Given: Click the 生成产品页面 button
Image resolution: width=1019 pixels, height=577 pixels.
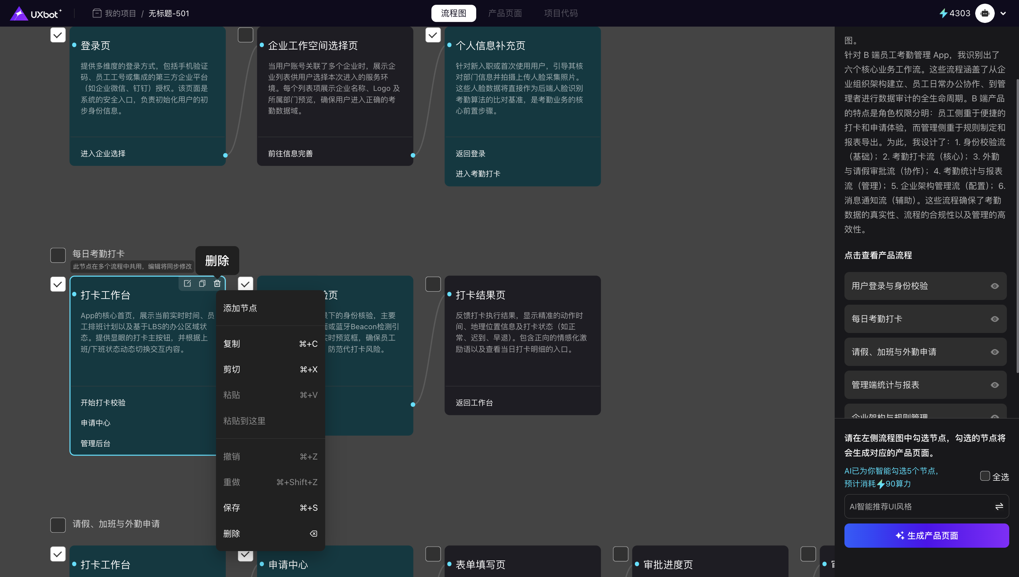Looking at the screenshot, I should (x=926, y=536).
